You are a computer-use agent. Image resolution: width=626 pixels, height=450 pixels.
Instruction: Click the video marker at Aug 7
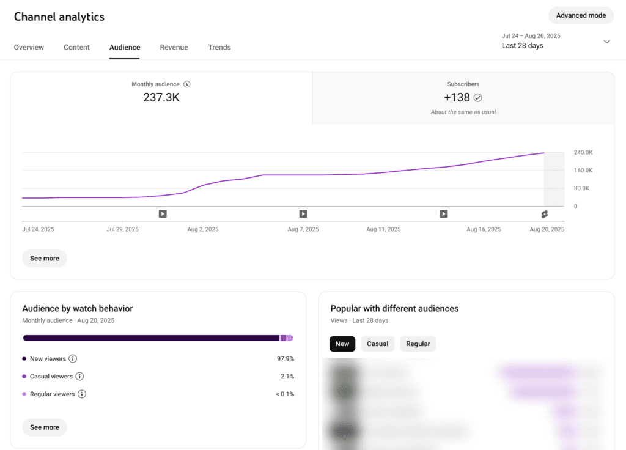click(303, 213)
